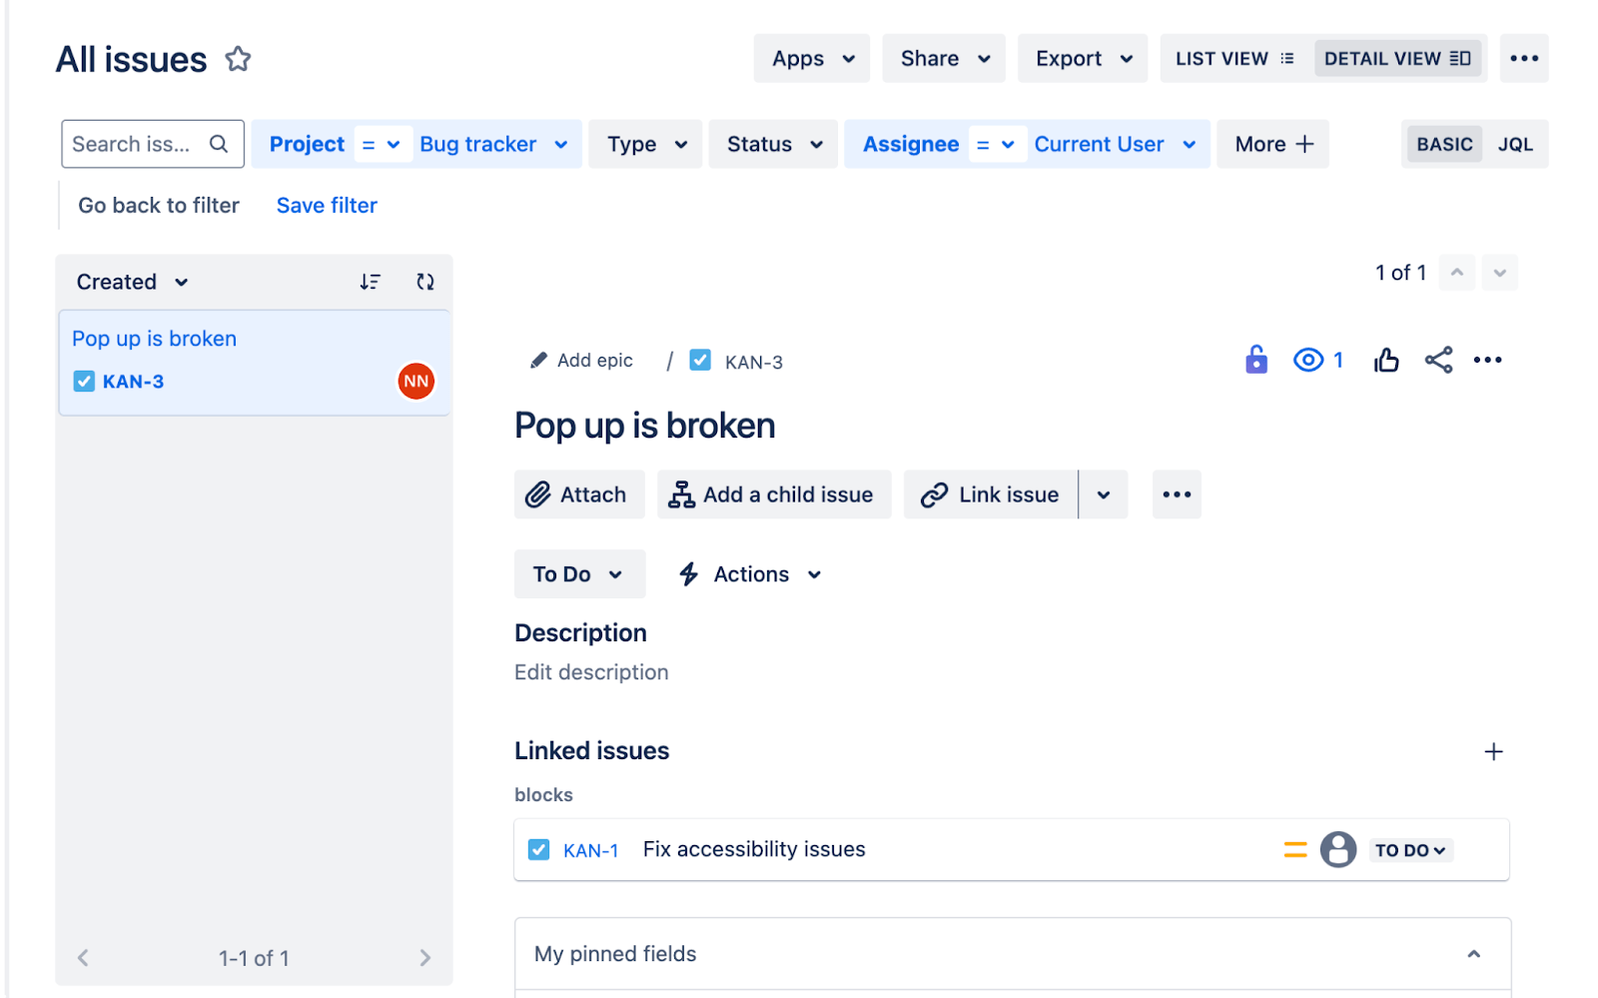This screenshot has height=998, width=1598.
Task: Refresh the issue list with the refresh icon
Action: (424, 281)
